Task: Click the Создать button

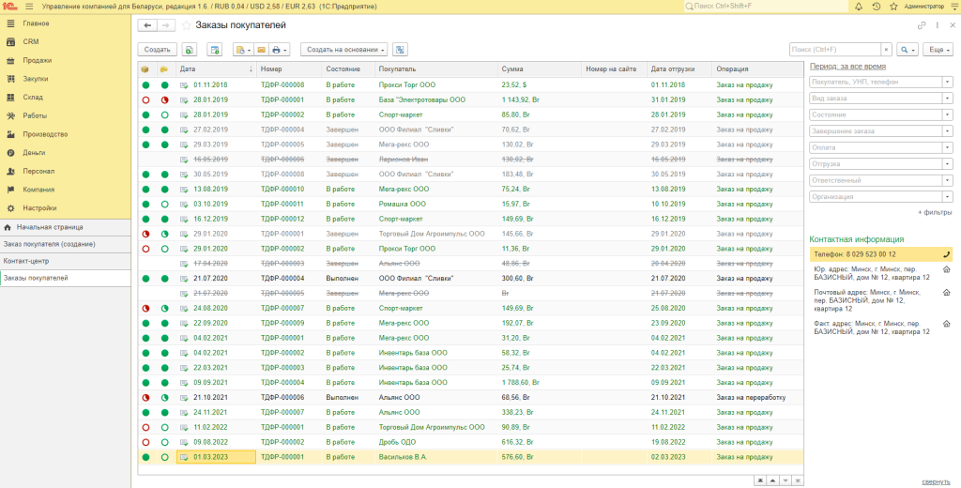Action: 158,49
